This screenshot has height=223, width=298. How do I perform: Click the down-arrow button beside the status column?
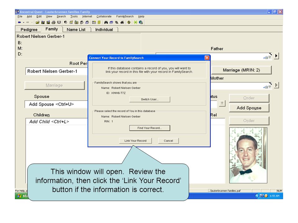click(x=222, y=103)
